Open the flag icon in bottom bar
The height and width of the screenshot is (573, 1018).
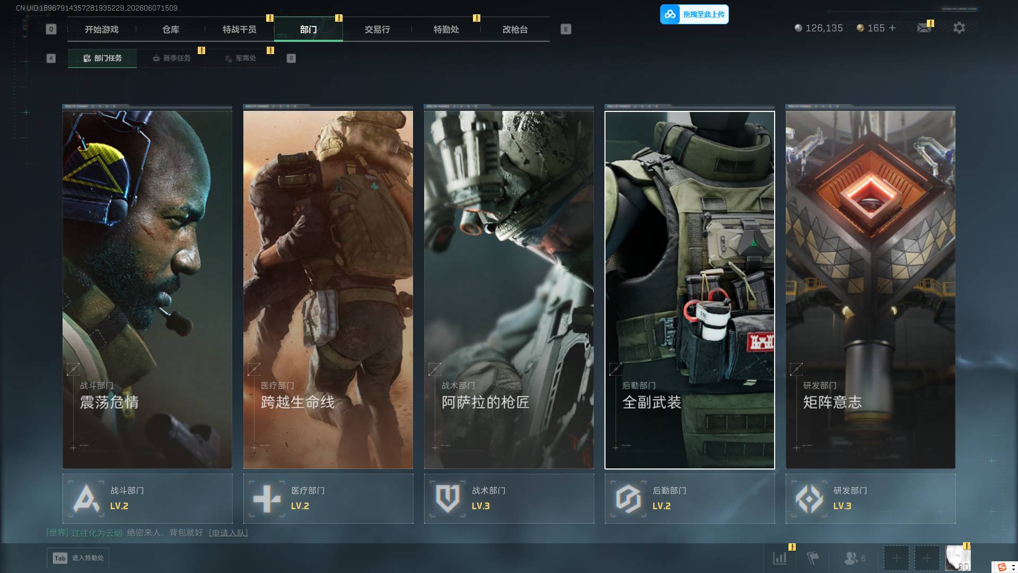tap(813, 558)
